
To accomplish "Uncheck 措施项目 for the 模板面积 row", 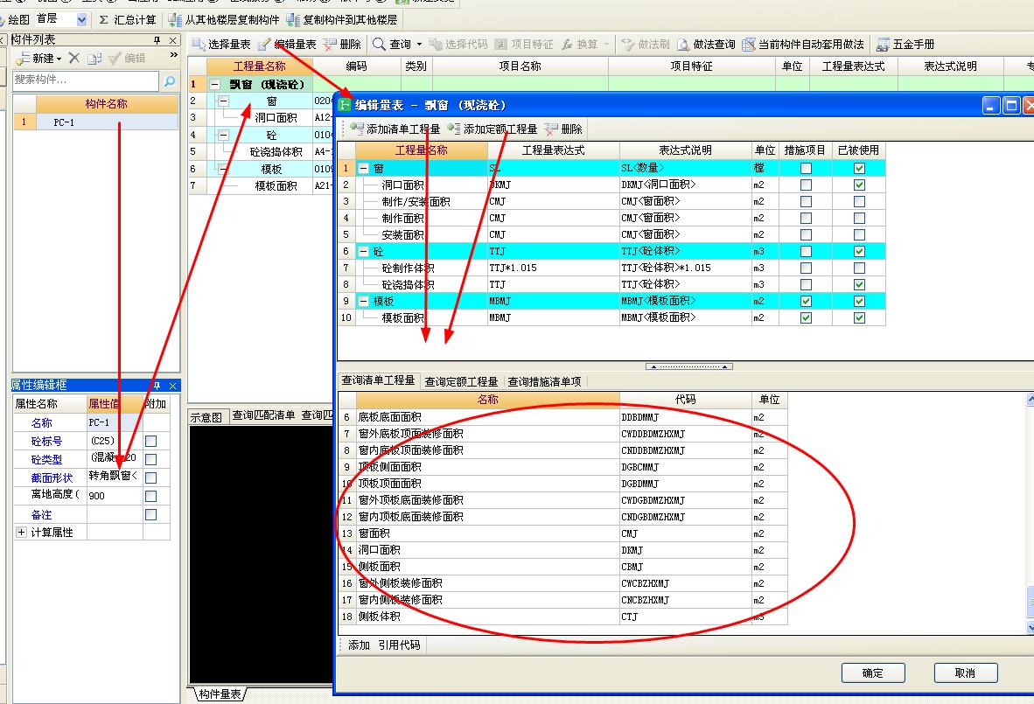I will [x=806, y=317].
